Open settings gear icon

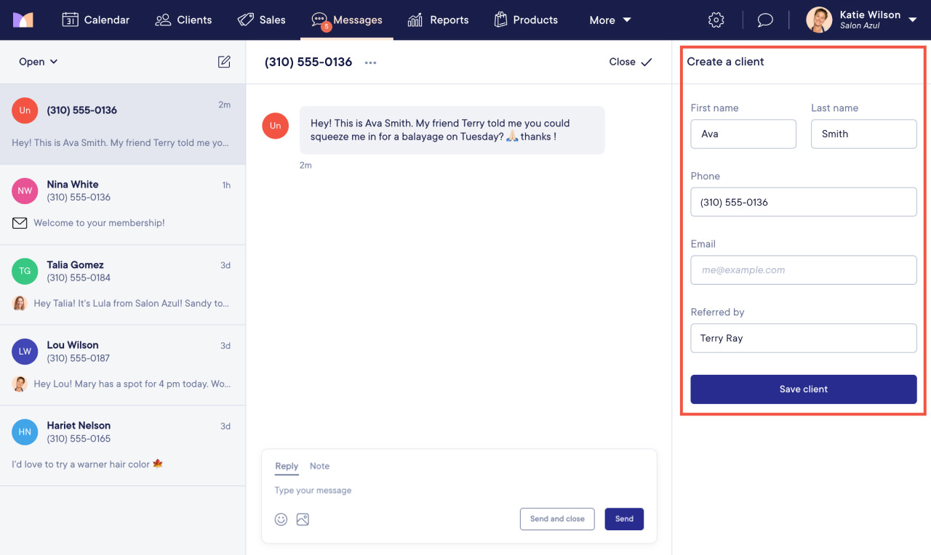[x=716, y=20]
